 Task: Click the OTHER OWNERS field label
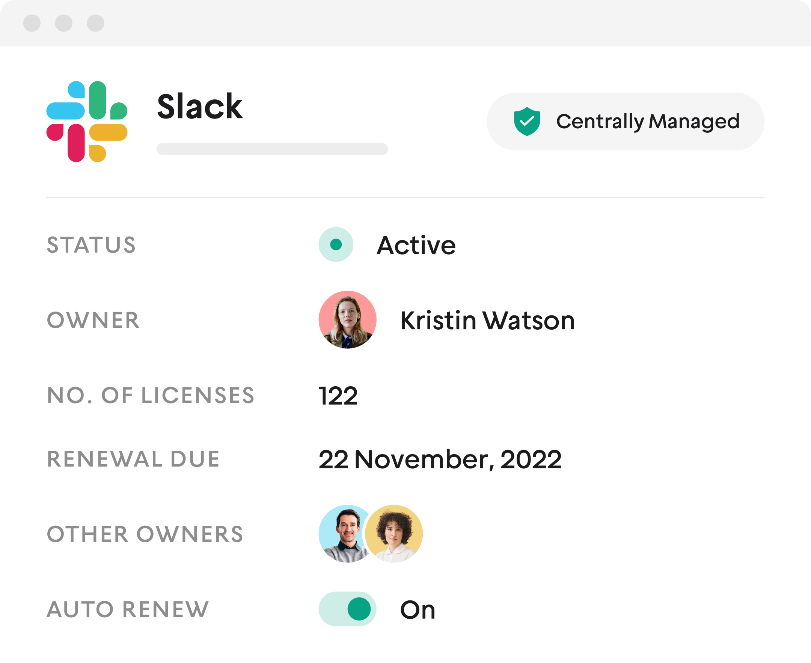click(x=145, y=534)
